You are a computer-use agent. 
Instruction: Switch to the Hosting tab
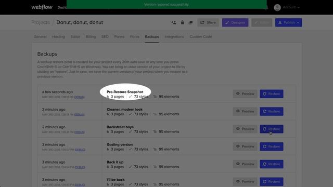(58, 37)
